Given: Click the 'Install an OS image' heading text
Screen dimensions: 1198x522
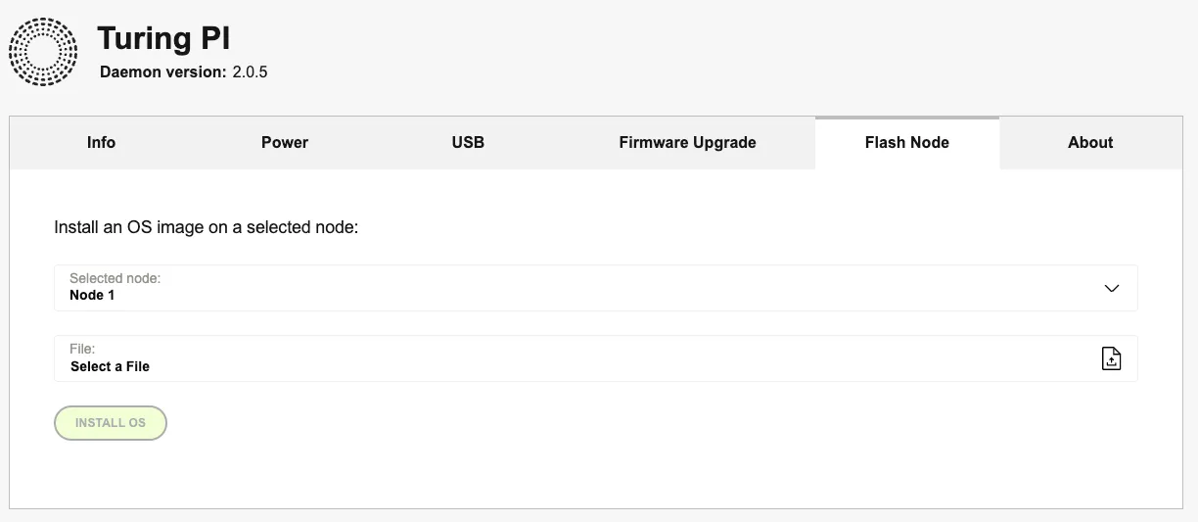Looking at the screenshot, I should (207, 227).
